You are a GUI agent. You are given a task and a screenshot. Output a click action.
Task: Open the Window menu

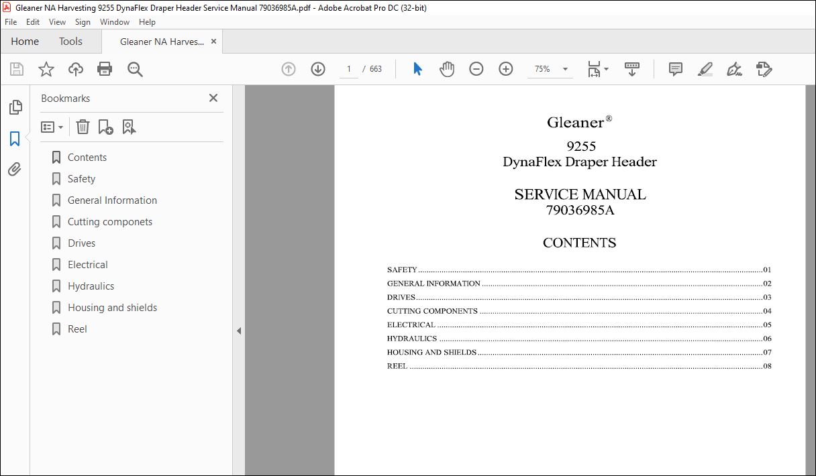click(x=115, y=22)
